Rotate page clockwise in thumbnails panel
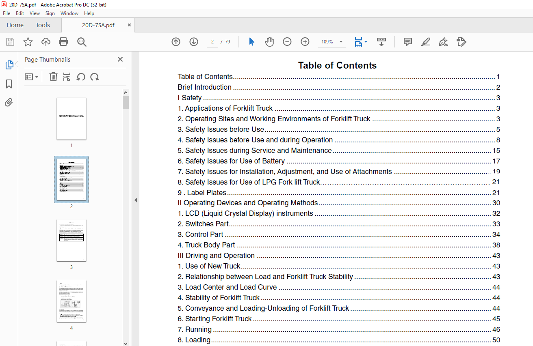The image size is (533, 346). (x=95, y=77)
